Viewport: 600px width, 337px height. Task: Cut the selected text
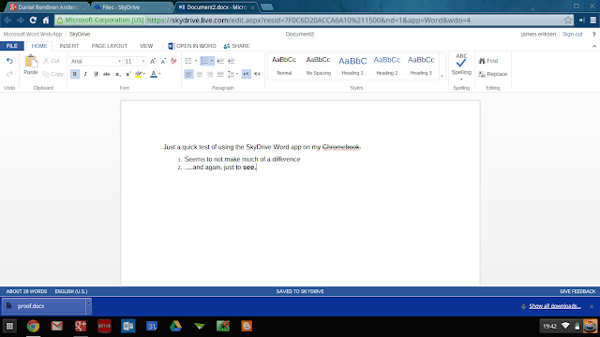(x=52, y=61)
